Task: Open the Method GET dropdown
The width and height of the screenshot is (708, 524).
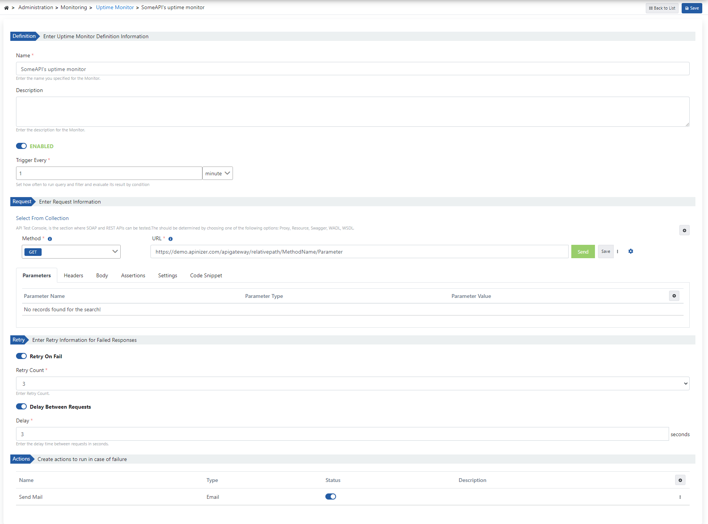Action: click(x=71, y=252)
